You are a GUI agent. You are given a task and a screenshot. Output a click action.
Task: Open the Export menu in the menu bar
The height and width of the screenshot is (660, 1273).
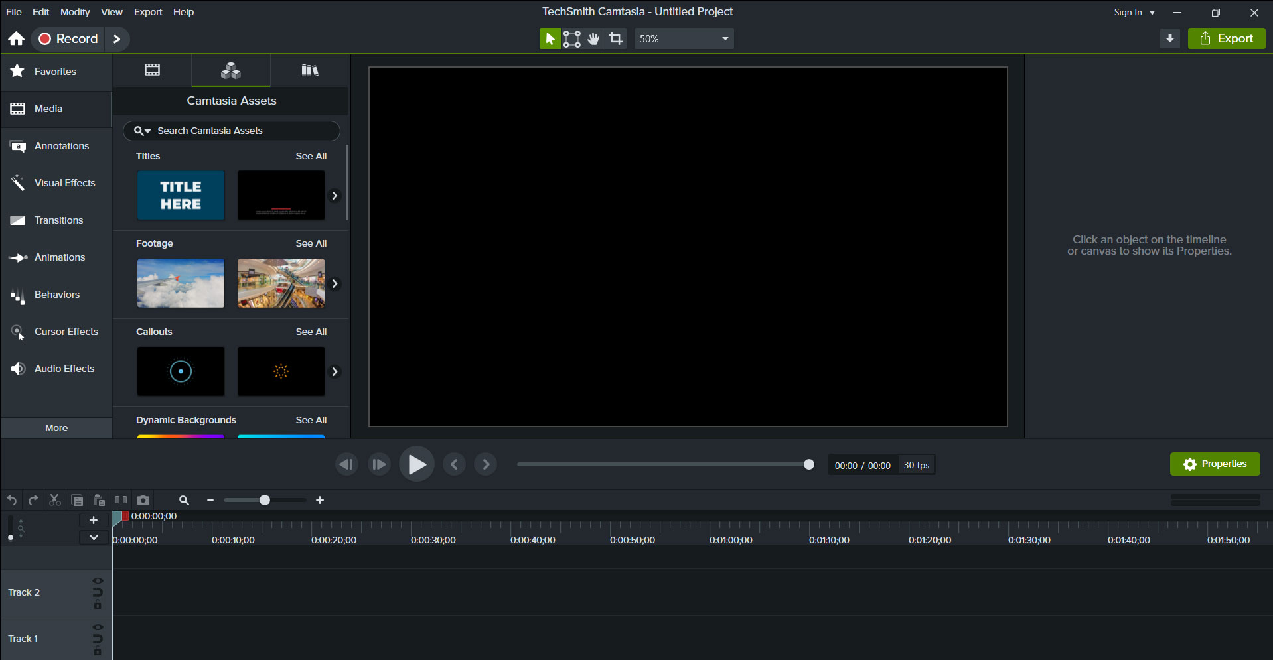[148, 12]
